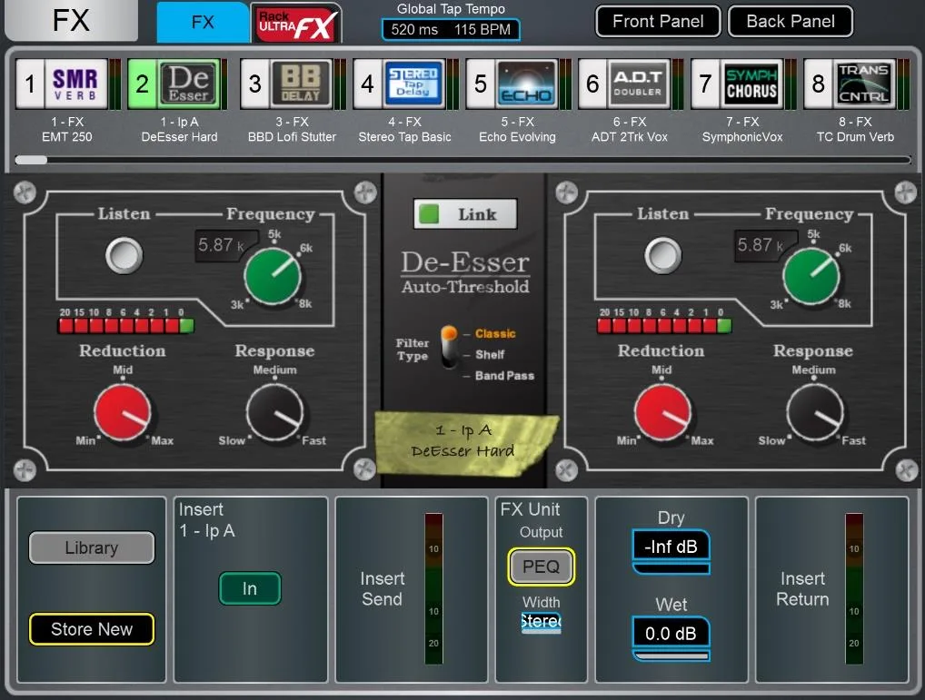
Task: Click the right Frequency green knob
Action: coord(811,276)
